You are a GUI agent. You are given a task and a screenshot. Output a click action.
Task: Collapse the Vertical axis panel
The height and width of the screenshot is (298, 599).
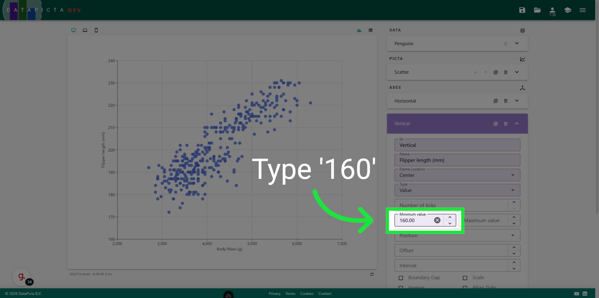517,123
